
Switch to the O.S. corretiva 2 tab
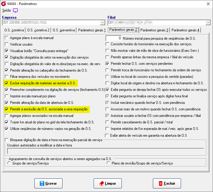(x=38, y=30)
